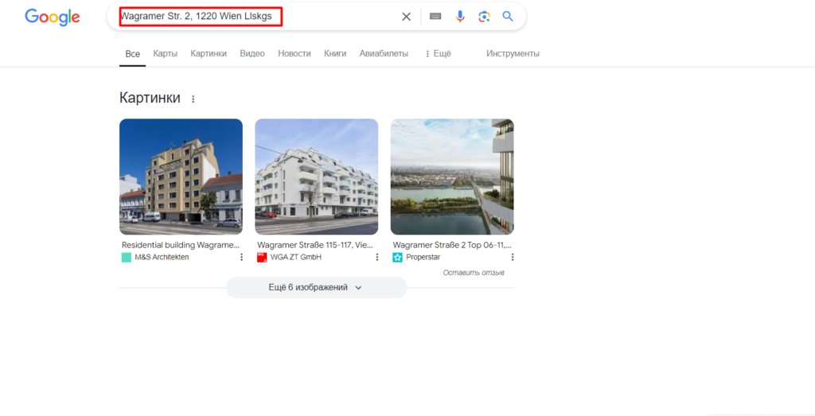Switch to the Книги tab

tap(335, 53)
